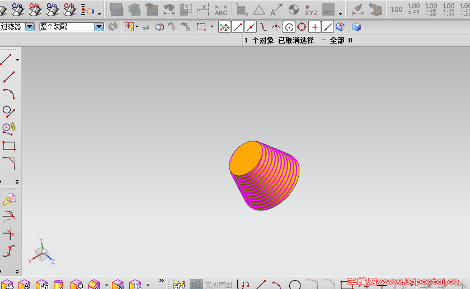
Task: Select the 1.00 +.05 -.02 tolerance style
Action: (431, 9)
